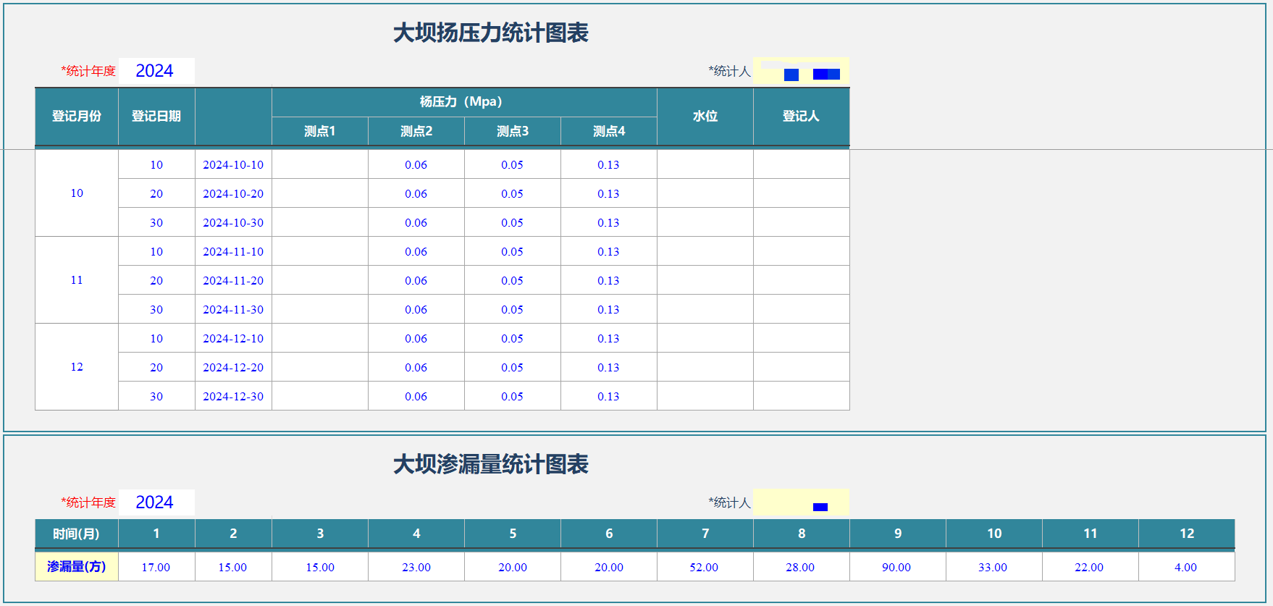Click the 统计年度 field in the 扬压力 section
Screen dimensions: 1273x606
point(156,71)
